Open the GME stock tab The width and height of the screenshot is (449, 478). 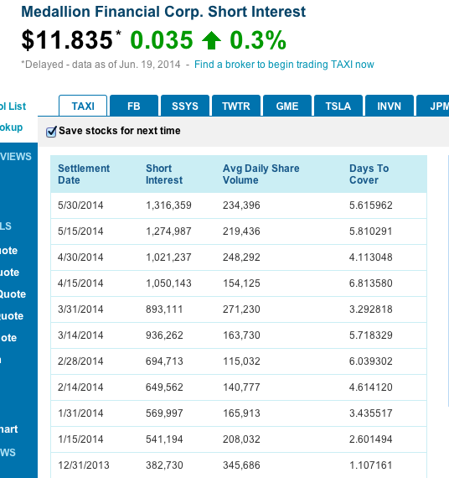click(287, 106)
